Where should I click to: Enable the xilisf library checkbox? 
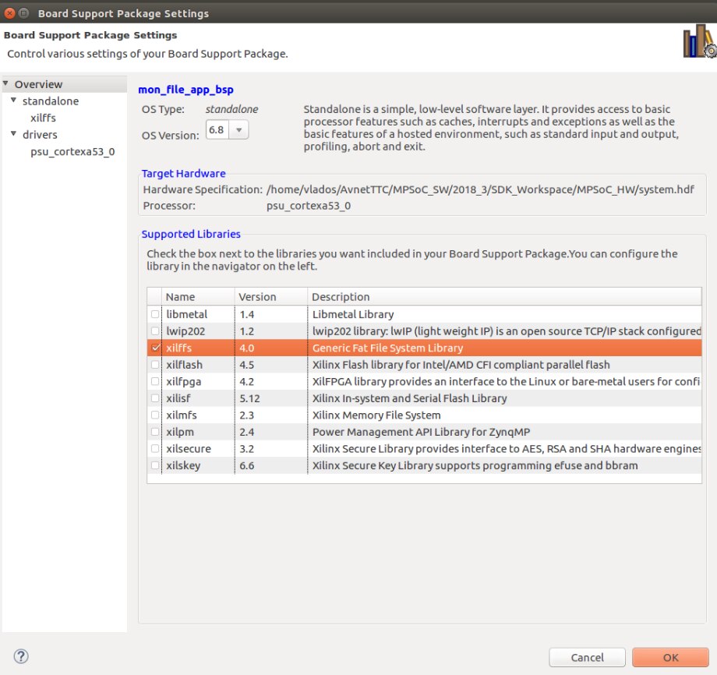(x=155, y=398)
